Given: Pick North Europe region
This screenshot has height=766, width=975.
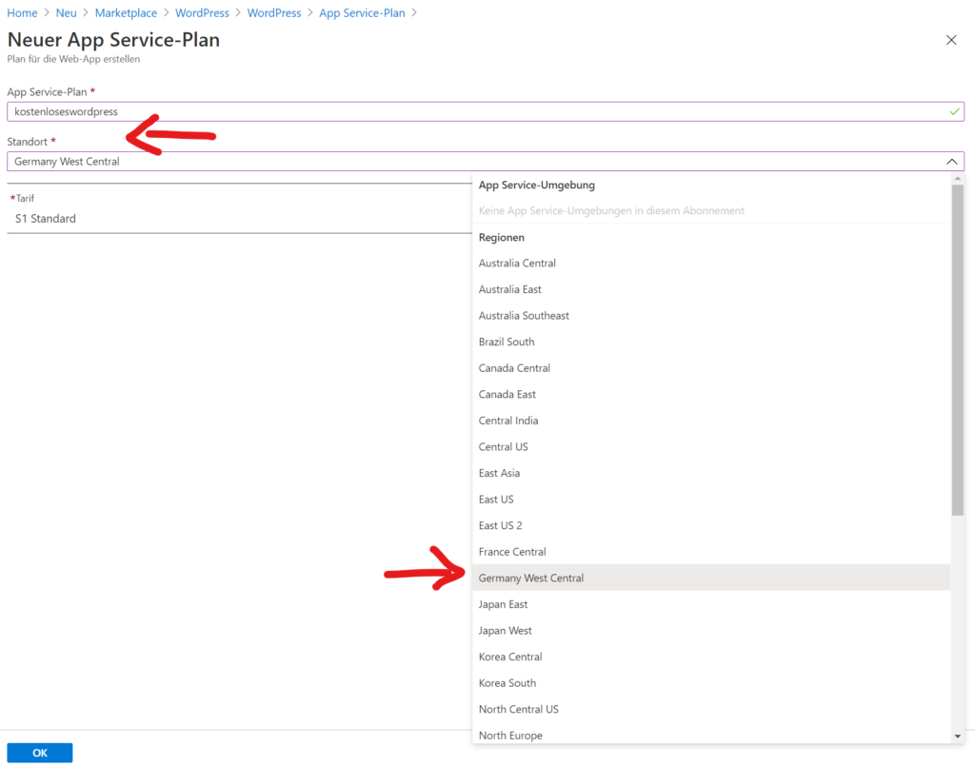Looking at the screenshot, I should pos(711,735).
